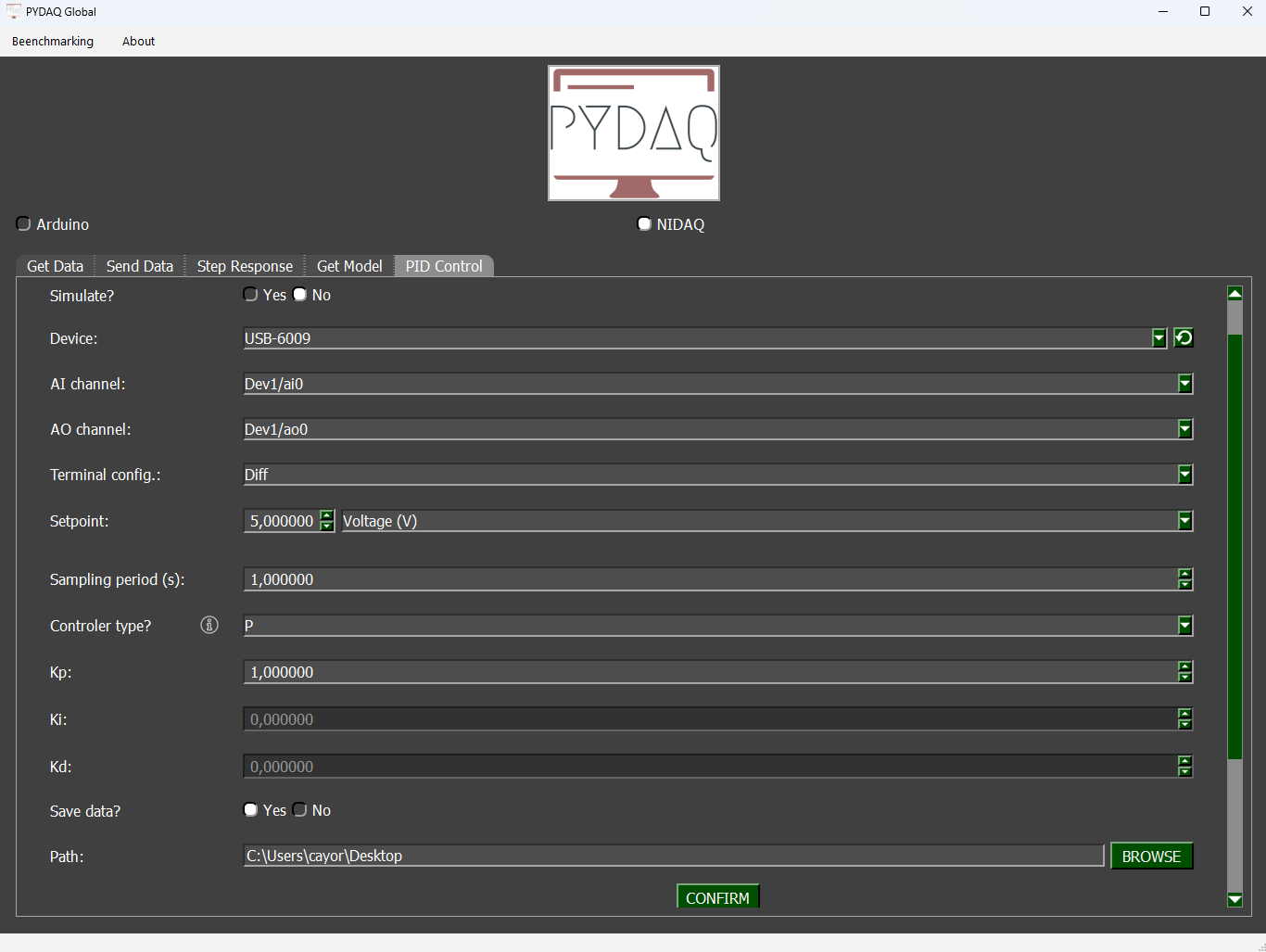Click the Path text field
This screenshot has height=952, width=1266.
673,856
